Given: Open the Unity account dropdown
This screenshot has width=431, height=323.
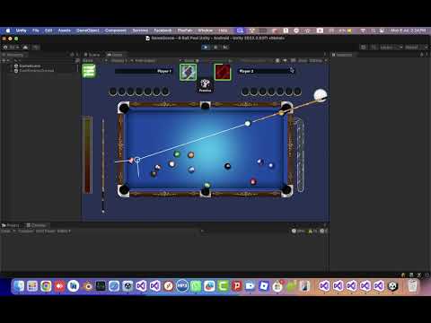Looking at the screenshot, I should point(12,48).
